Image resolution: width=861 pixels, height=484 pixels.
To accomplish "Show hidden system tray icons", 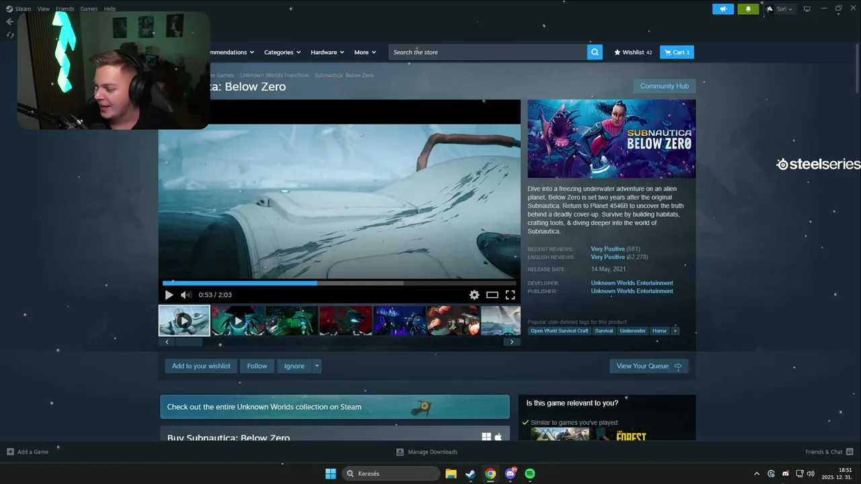I will (x=757, y=473).
